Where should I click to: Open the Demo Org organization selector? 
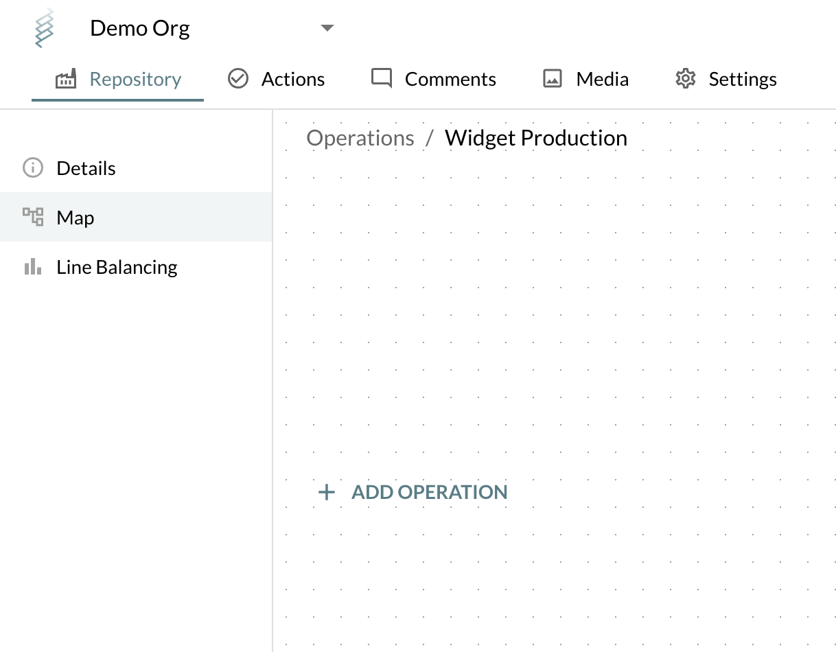point(141,29)
